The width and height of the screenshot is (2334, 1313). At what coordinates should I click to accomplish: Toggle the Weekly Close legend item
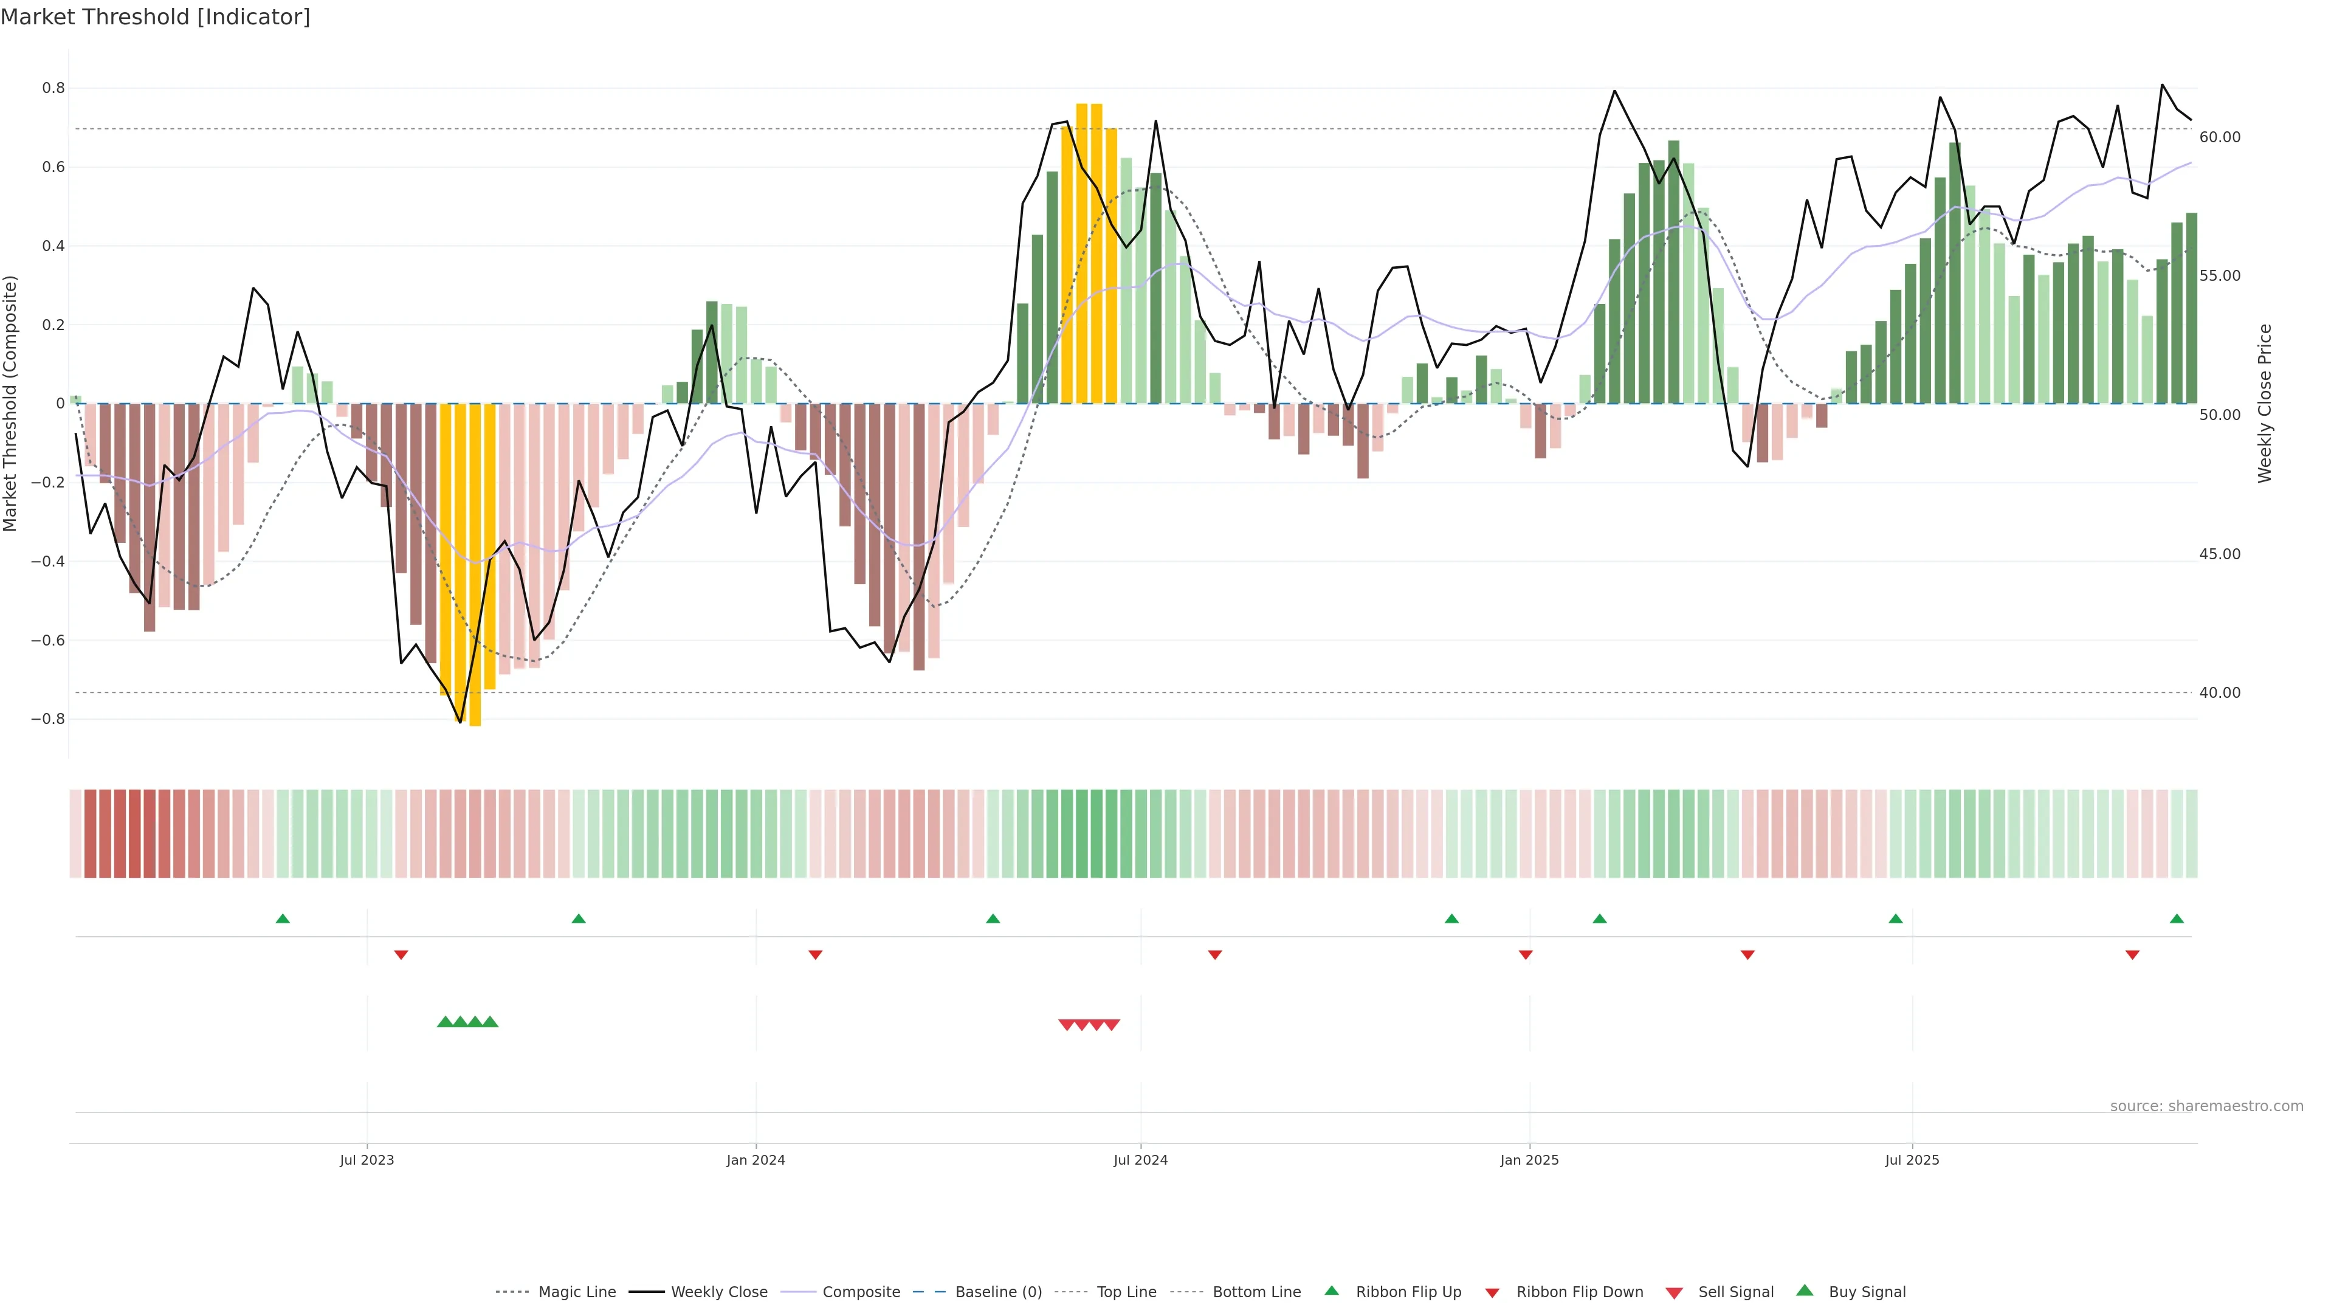click(718, 1292)
